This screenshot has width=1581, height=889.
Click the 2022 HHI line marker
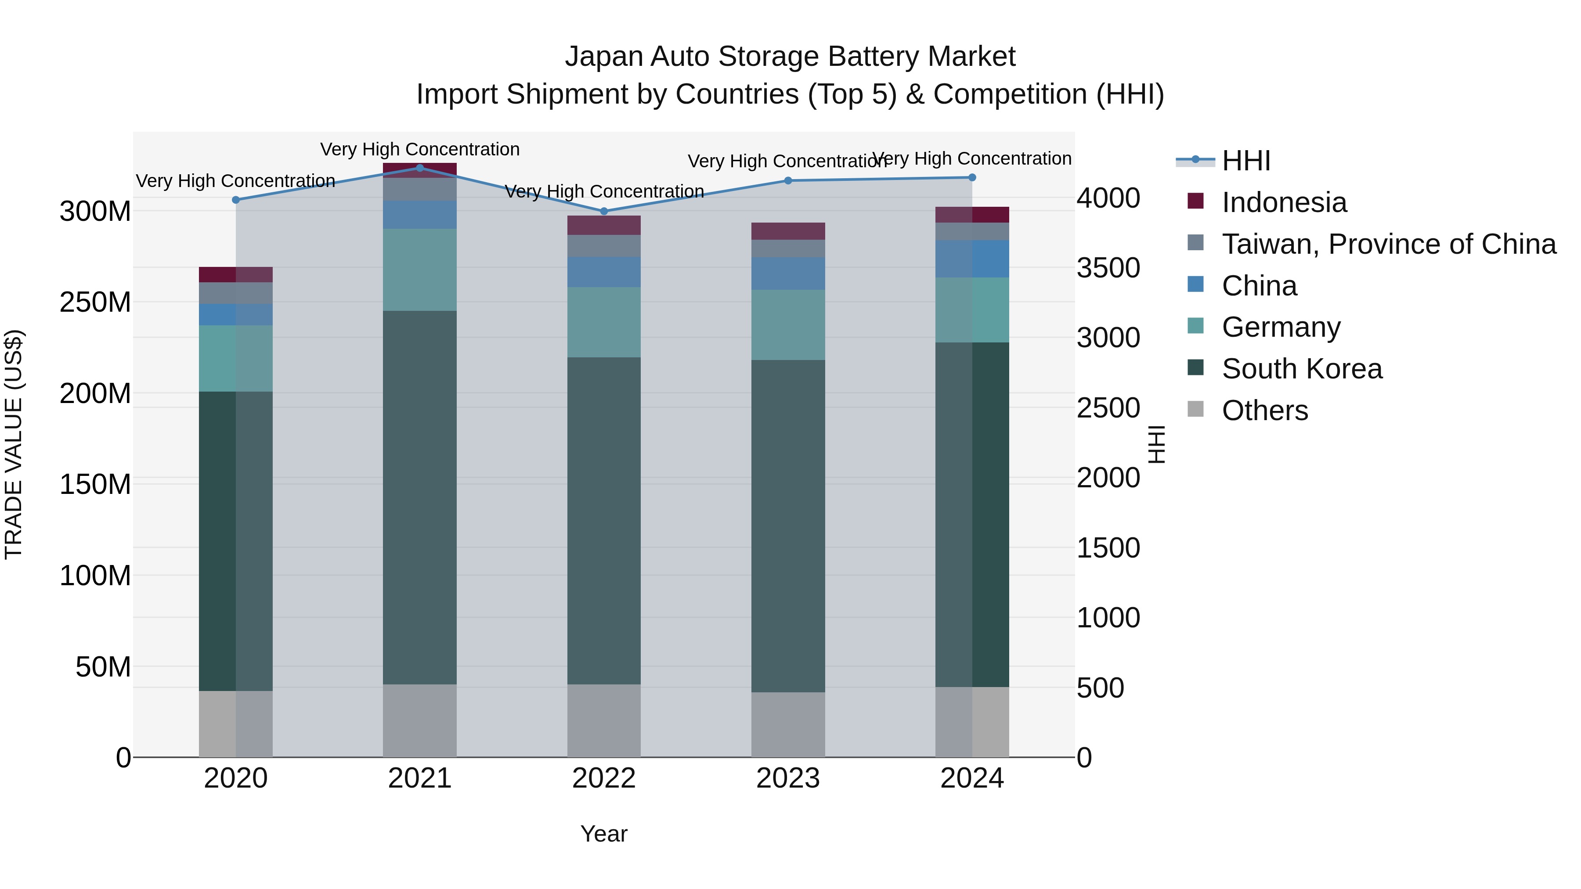(x=604, y=211)
